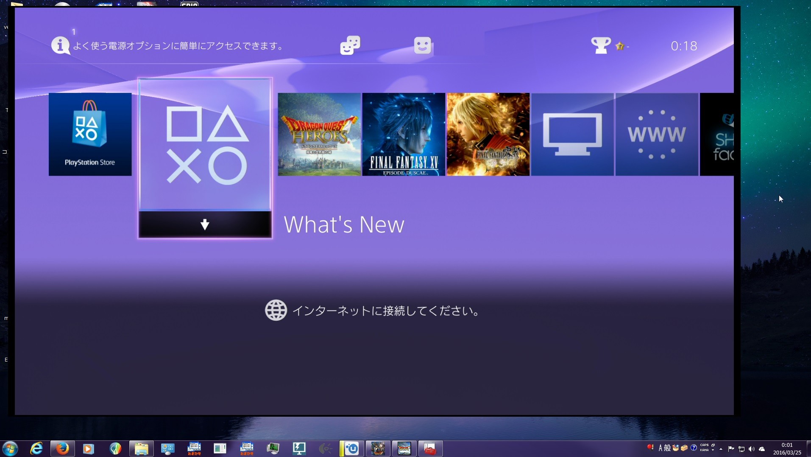Open the www Internet Browser tile
Screen dimensions: 811x457
coord(657,134)
